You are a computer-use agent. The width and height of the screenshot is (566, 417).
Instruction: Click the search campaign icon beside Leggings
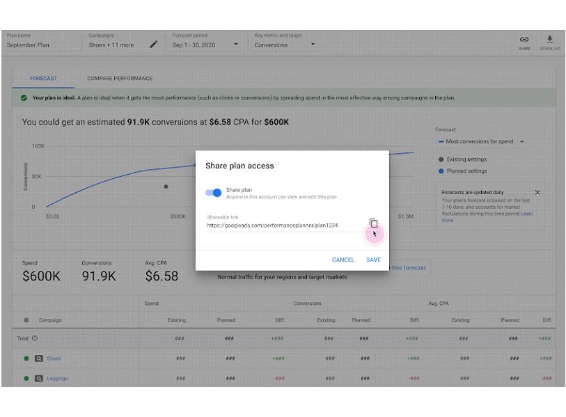(x=38, y=379)
